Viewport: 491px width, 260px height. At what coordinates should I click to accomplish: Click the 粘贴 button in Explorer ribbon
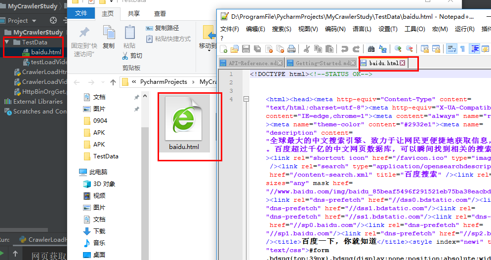129,37
